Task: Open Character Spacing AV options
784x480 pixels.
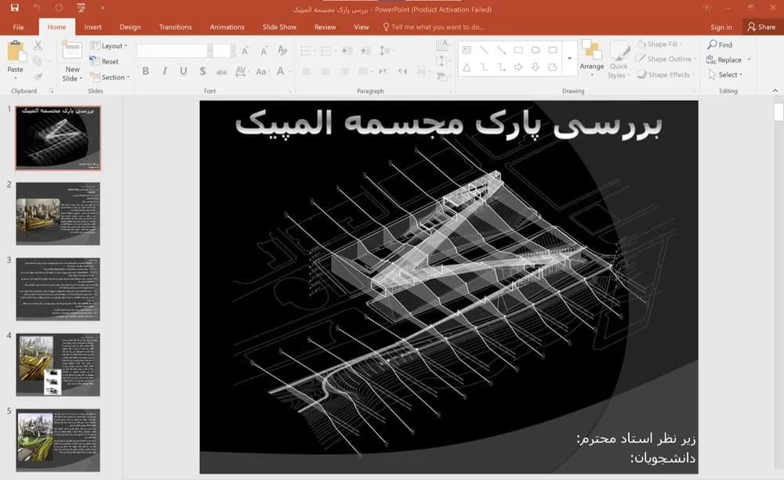Action: pos(241,71)
